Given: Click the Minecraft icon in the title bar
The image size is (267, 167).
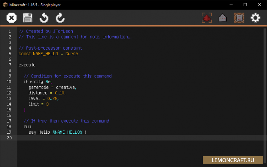Looking at the screenshot, I should (x=5, y=5).
